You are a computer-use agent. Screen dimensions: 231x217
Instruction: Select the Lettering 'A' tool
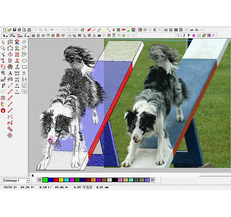(x=10, y=73)
